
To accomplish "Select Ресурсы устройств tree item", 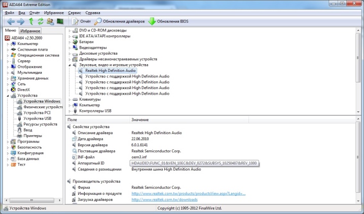I will click(40, 124).
